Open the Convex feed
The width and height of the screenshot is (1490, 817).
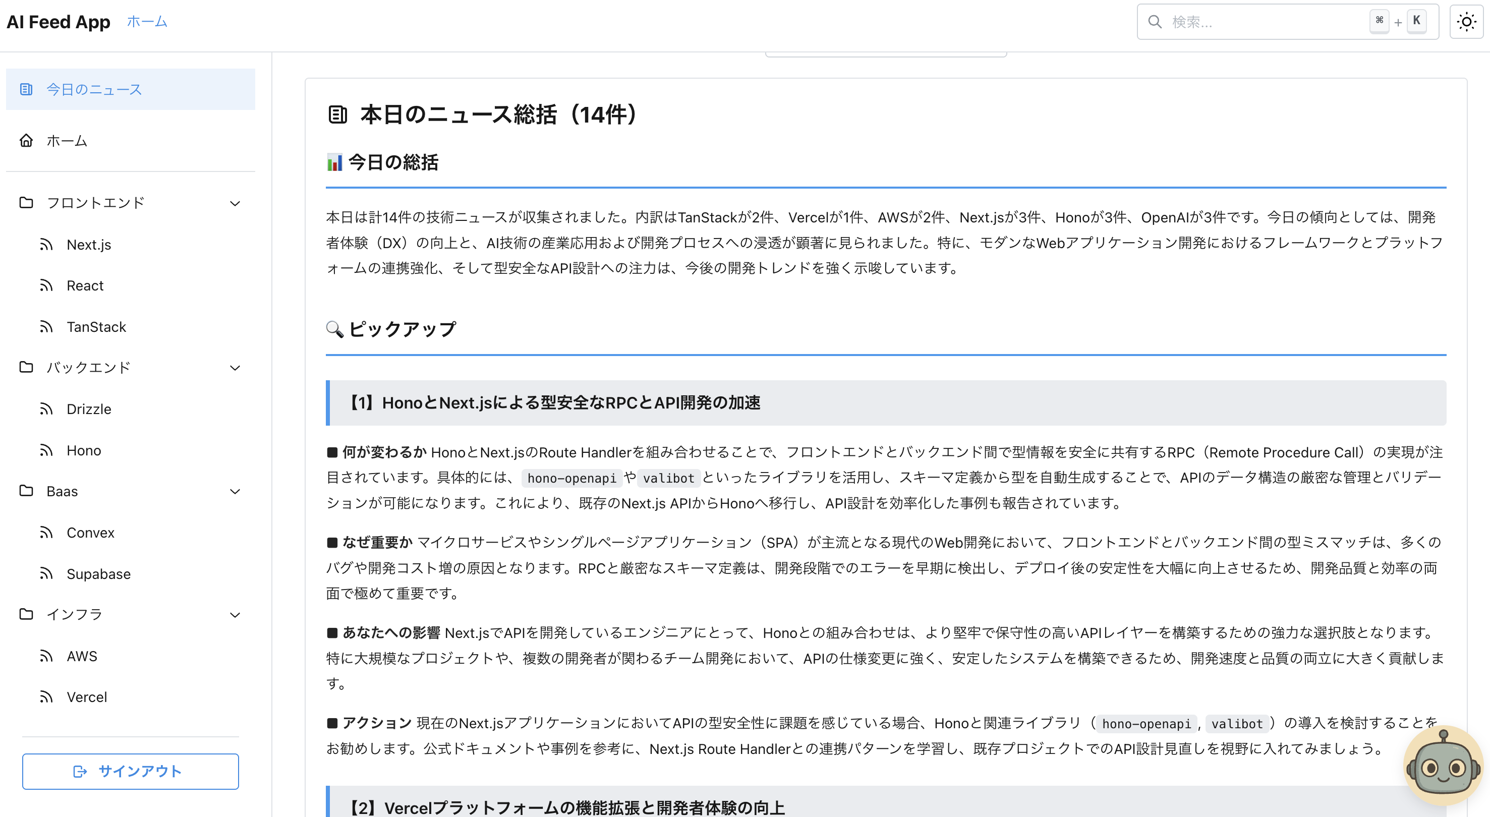coord(90,533)
